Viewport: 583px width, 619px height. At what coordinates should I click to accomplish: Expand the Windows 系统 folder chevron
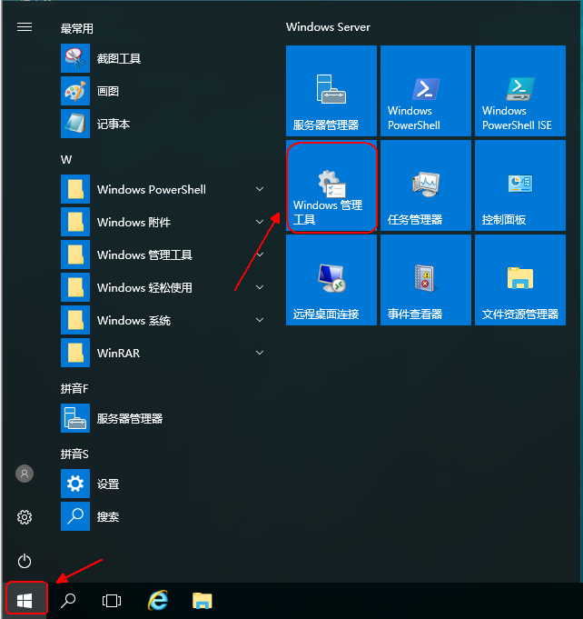(x=260, y=320)
